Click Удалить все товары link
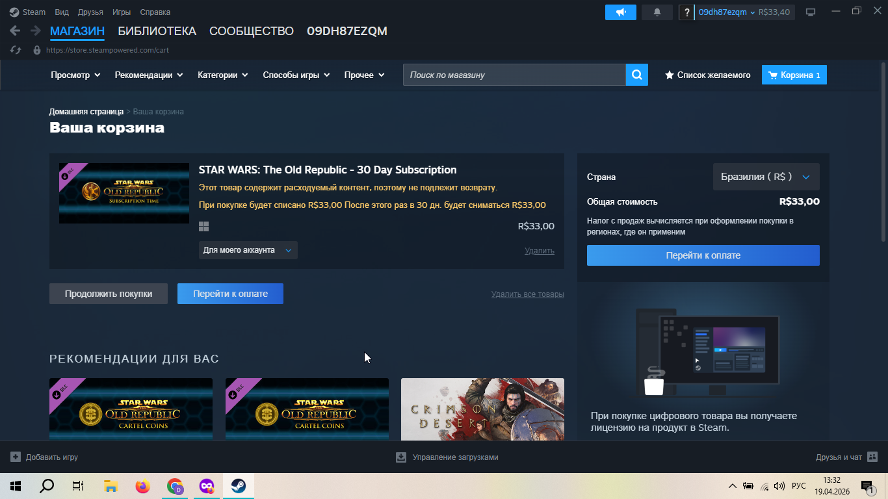The image size is (888, 499). click(528, 294)
